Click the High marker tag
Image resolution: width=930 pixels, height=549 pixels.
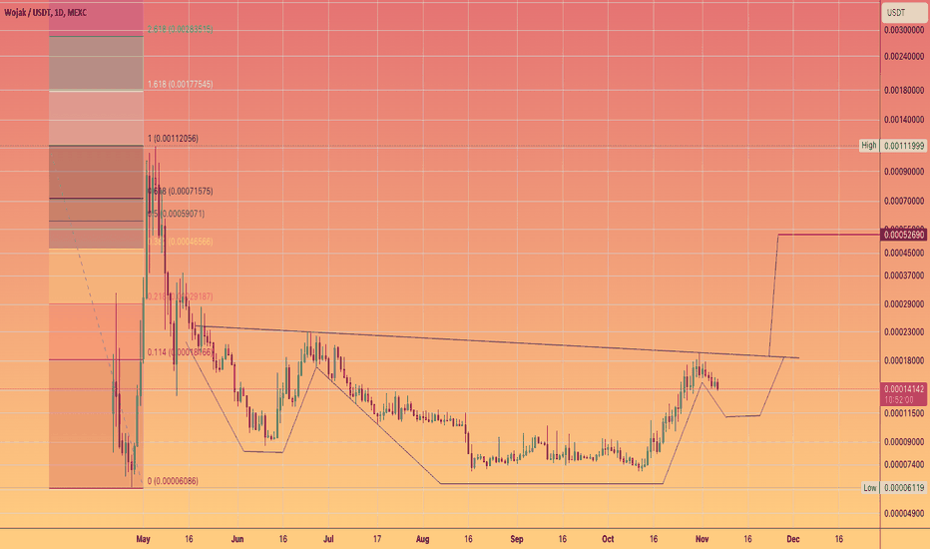tap(868, 146)
